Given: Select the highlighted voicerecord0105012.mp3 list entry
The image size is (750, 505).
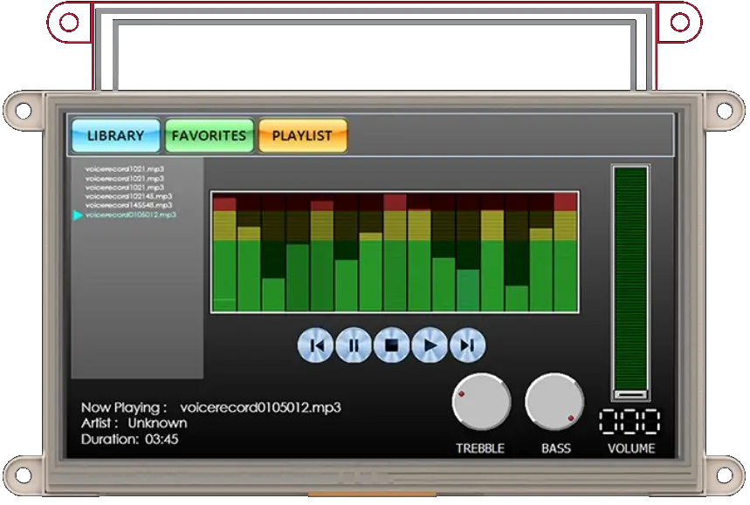Looking at the screenshot, I should click(130, 215).
